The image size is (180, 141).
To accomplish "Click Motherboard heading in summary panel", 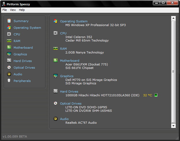I will point(70,61).
